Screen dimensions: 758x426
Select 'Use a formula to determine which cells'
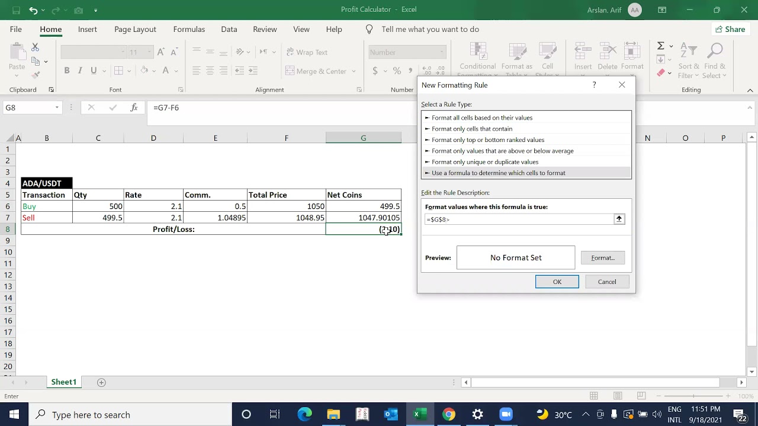[x=526, y=173]
